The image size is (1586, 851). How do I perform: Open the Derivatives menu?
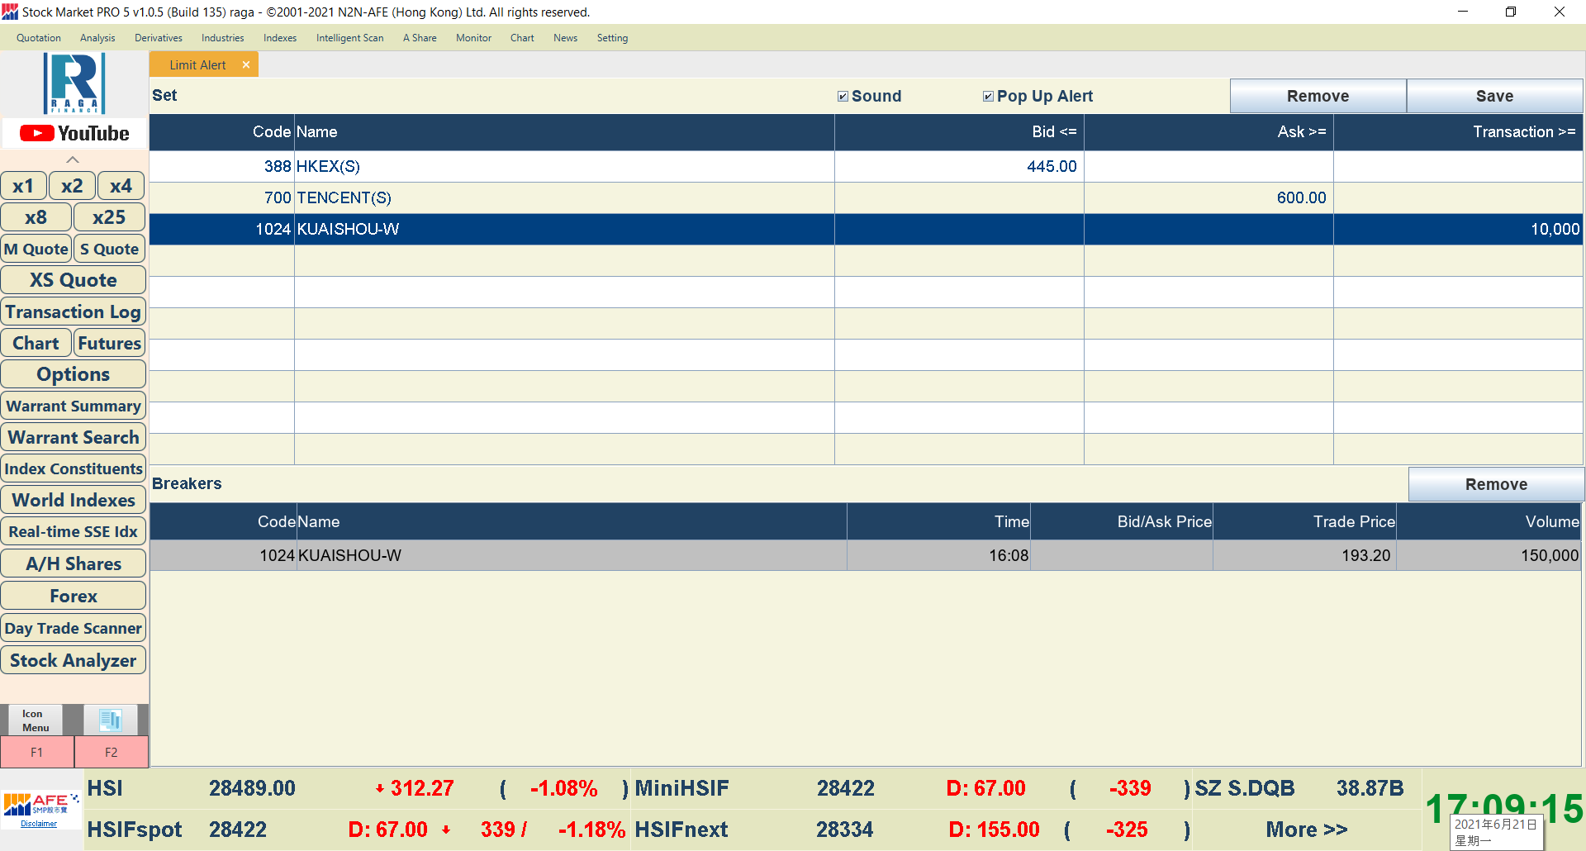(x=159, y=38)
